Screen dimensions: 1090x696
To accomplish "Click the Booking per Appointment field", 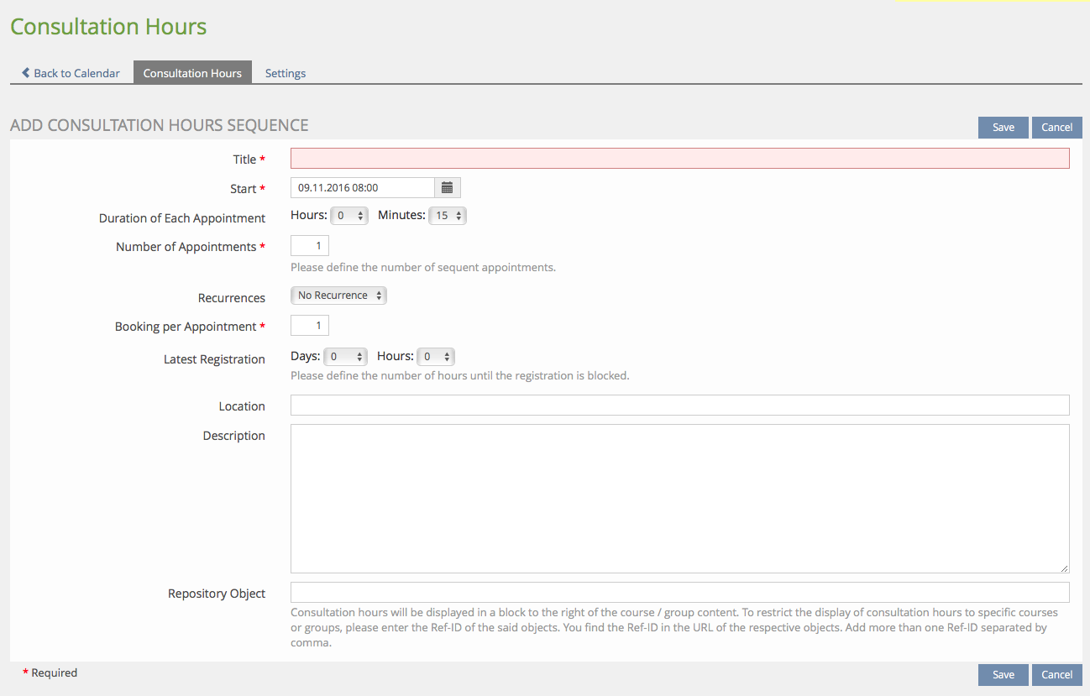I will point(310,325).
